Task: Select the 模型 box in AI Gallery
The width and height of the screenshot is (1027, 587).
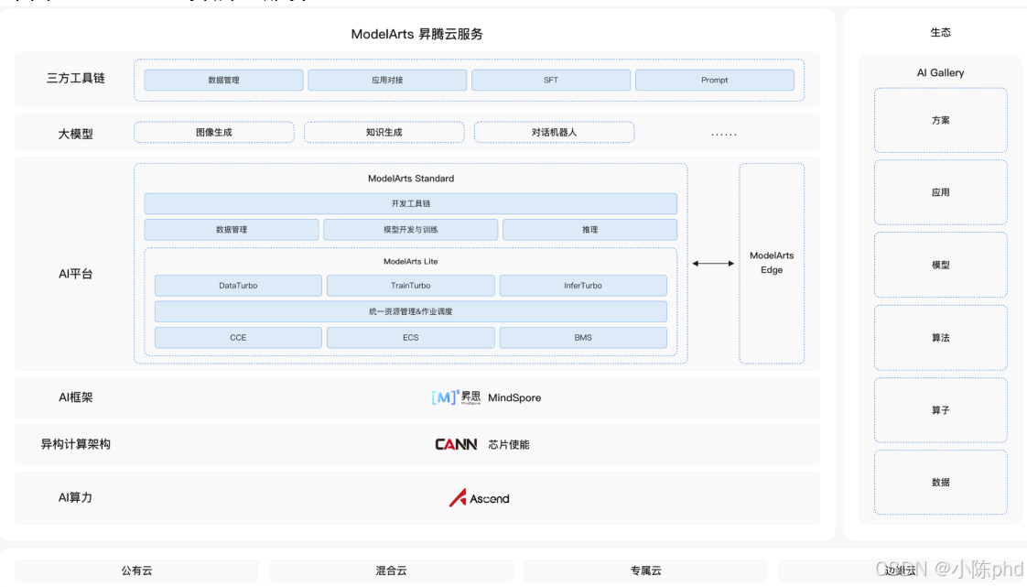Action: point(941,266)
